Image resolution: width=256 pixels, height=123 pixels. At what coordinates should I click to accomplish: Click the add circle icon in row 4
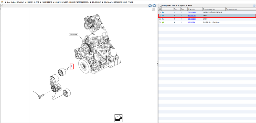click(x=160, y=22)
